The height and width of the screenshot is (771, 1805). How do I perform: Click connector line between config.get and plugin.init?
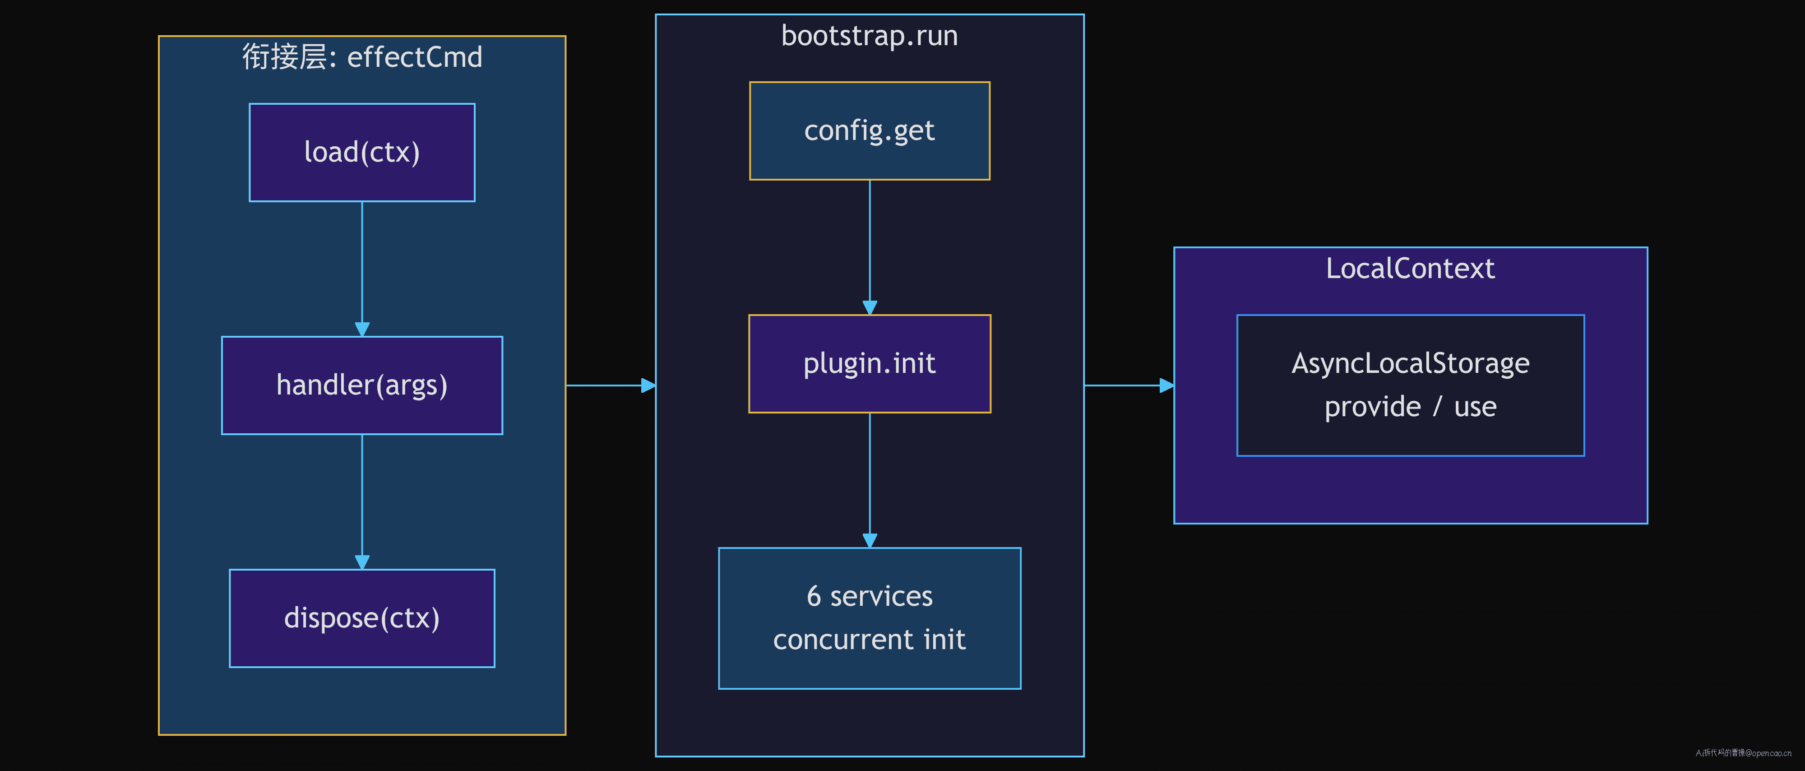870,241
